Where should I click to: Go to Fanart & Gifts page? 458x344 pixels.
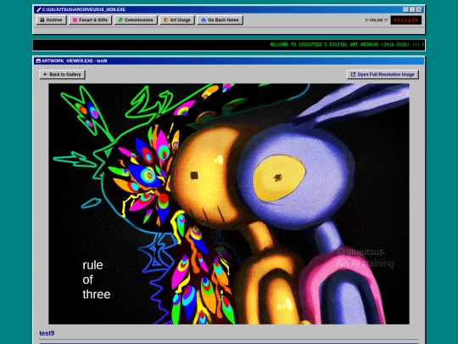click(x=90, y=20)
